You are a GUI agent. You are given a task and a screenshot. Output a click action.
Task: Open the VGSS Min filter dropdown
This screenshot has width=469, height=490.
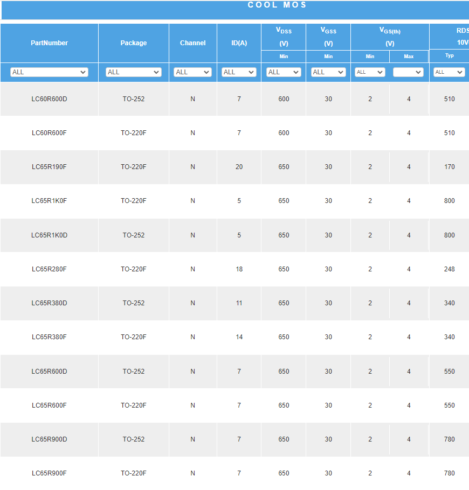point(328,72)
